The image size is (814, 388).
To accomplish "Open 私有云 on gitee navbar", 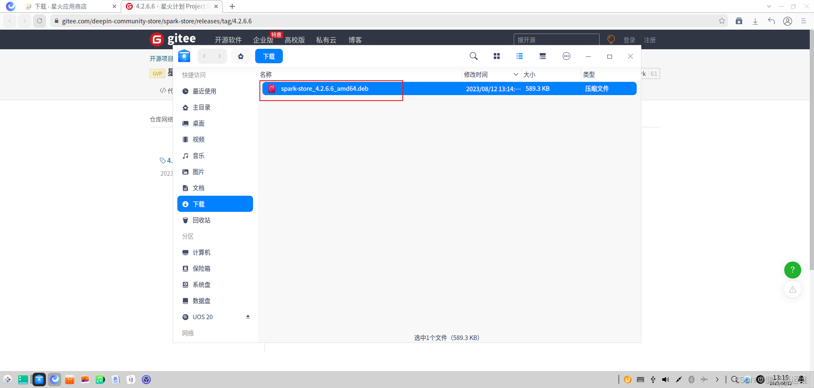I will pos(326,40).
